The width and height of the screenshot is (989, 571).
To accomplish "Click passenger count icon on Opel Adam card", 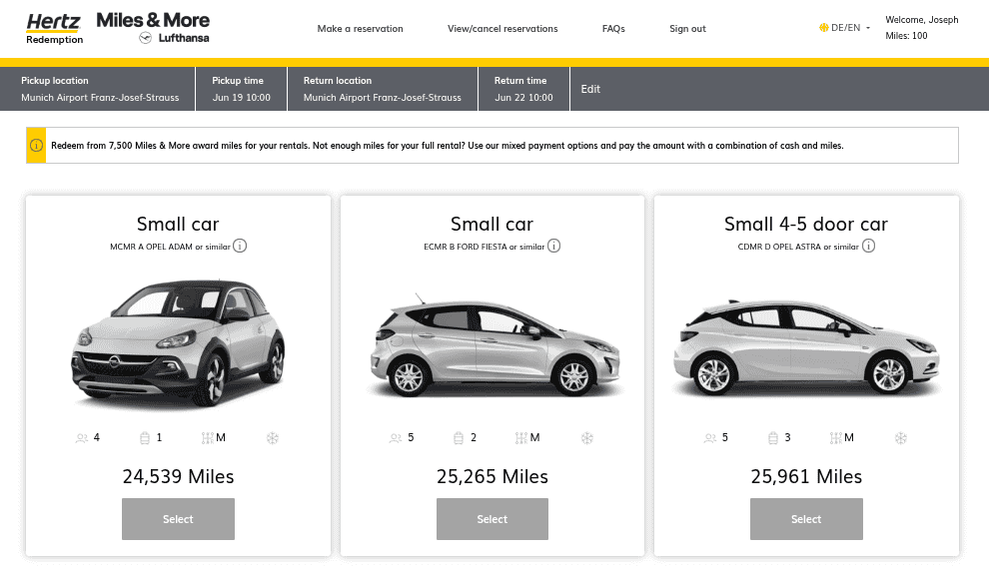I will (82, 438).
